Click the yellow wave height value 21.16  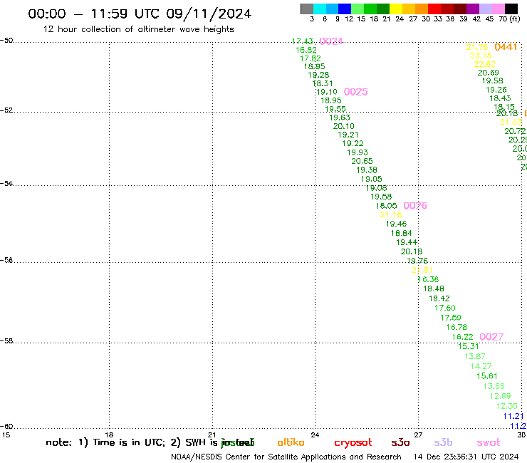tap(391, 214)
